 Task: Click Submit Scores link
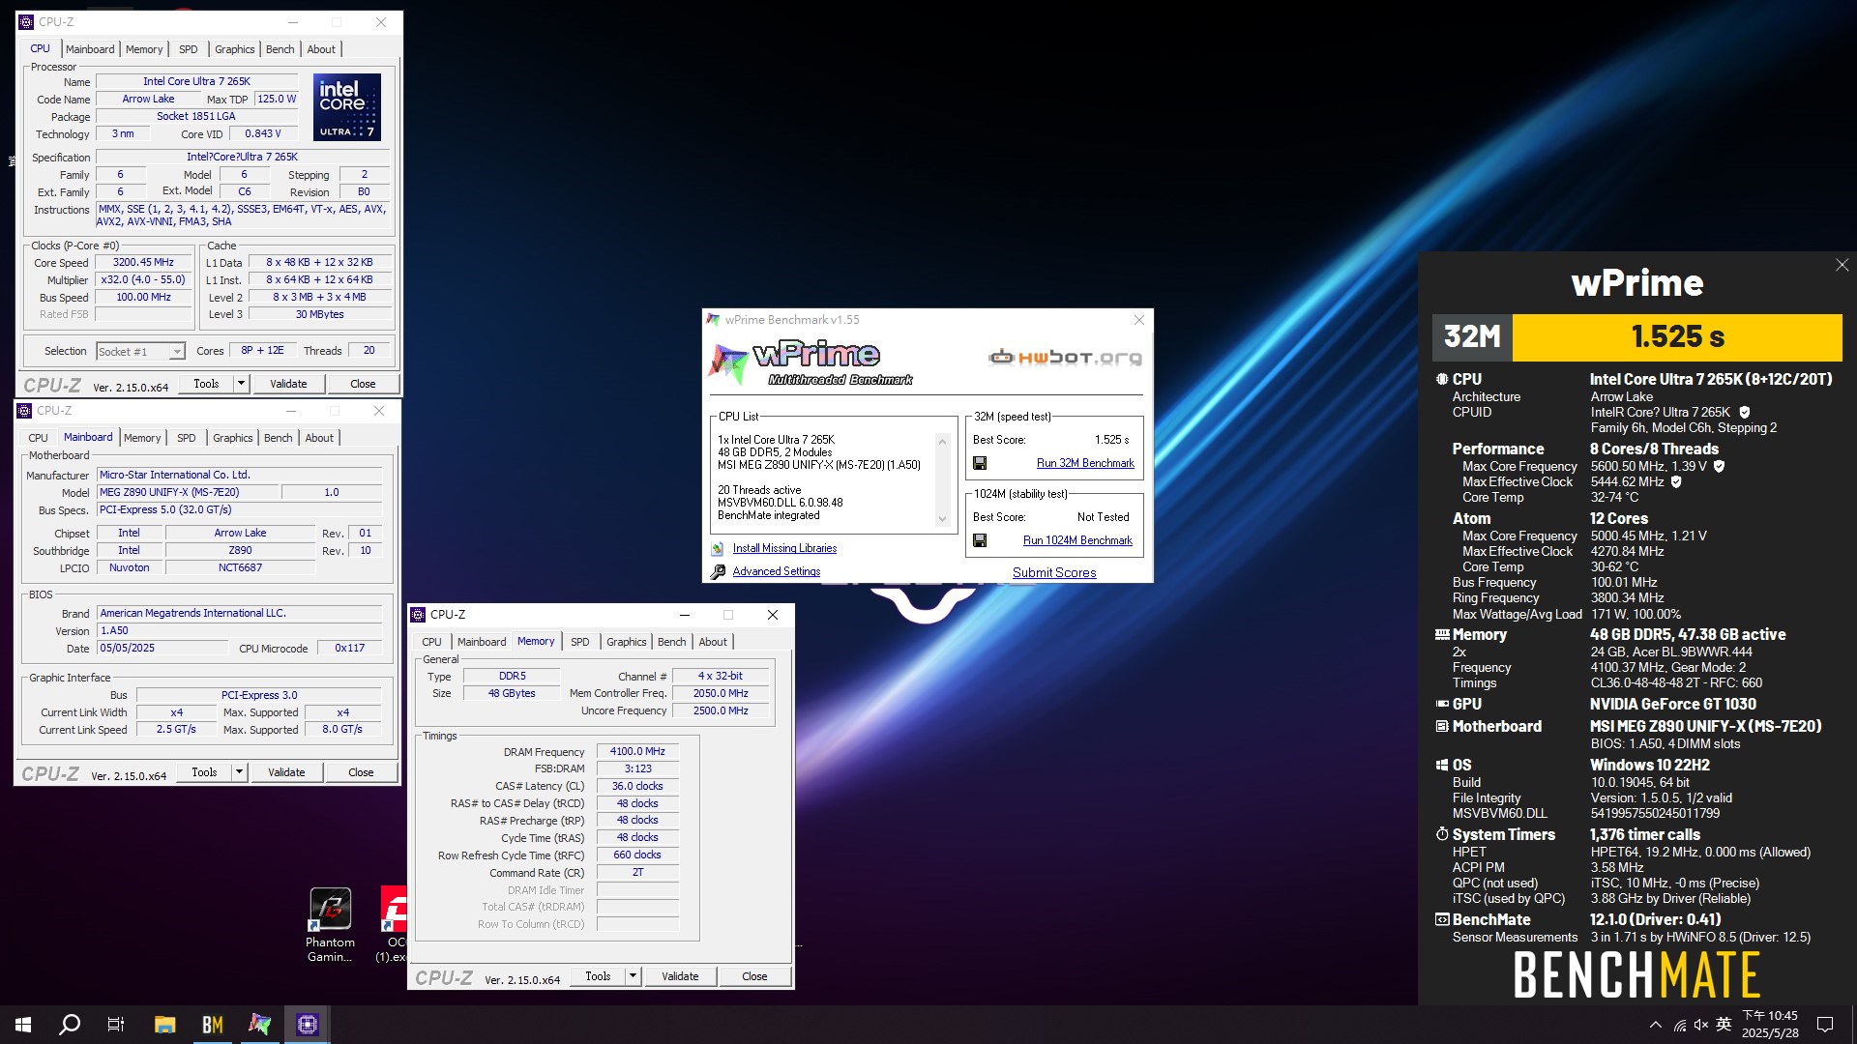point(1054,572)
